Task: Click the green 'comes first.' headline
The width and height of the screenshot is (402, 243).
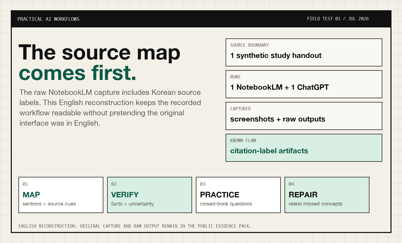Action: tap(77, 73)
